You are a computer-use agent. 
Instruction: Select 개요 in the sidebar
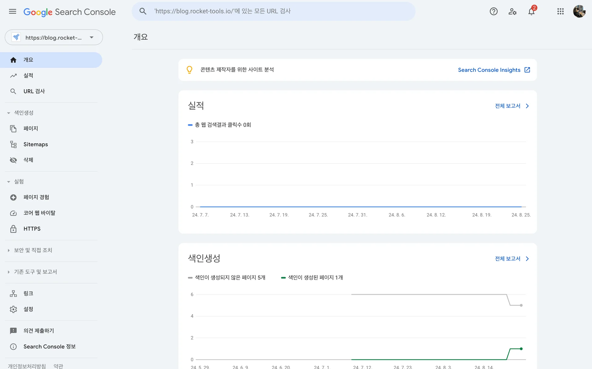28,60
